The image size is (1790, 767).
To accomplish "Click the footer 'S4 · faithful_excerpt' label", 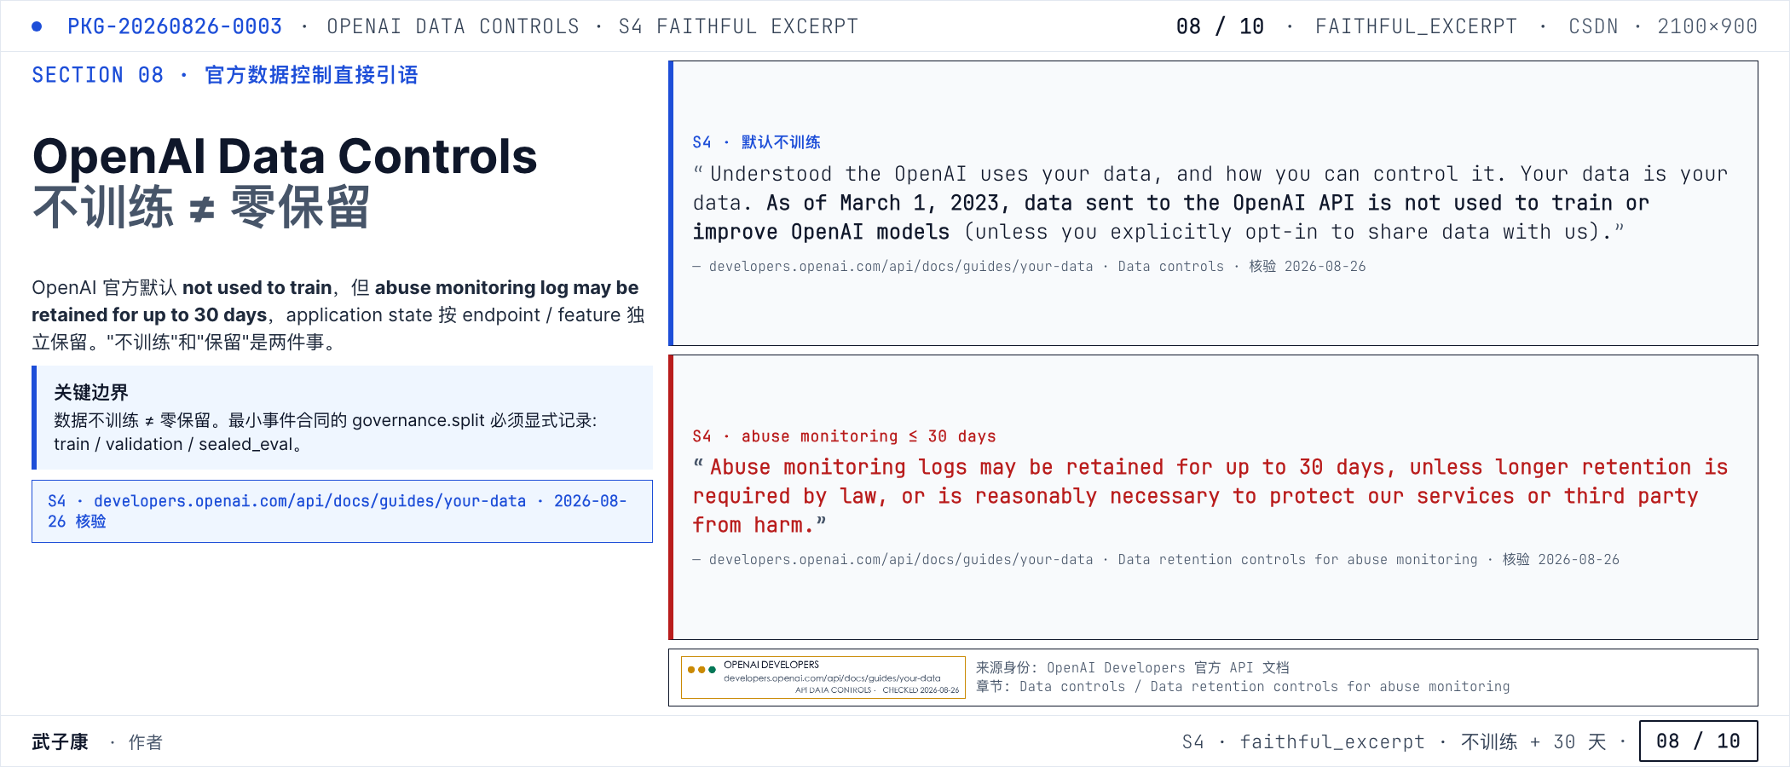I will click(x=1303, y=741).
